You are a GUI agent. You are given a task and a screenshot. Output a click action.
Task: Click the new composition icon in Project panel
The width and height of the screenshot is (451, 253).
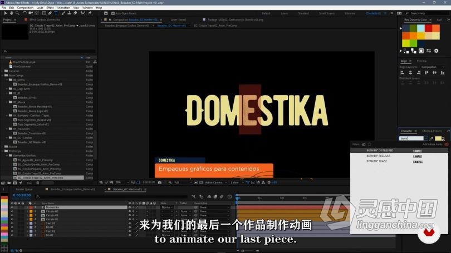click(14, 183)
